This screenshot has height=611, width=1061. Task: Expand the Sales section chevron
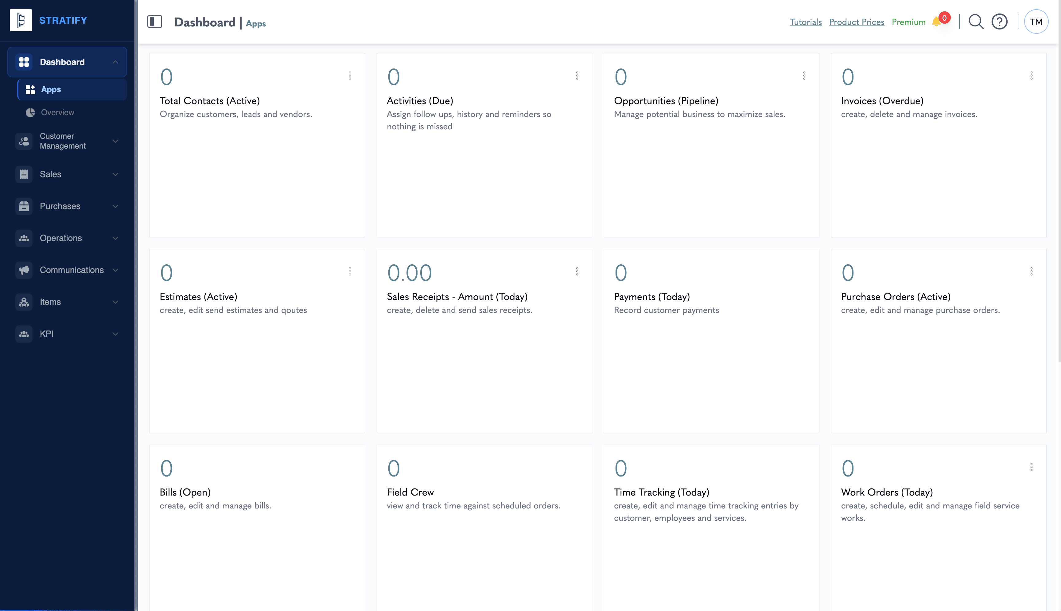click(116, 174)
